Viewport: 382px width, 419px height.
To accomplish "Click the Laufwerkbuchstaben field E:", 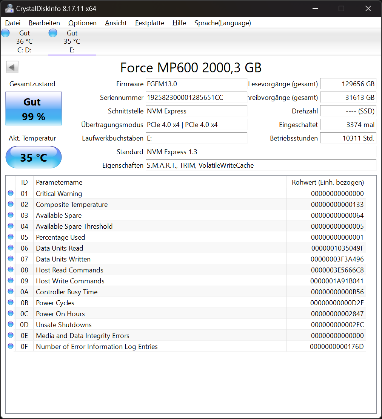I will 196,138.
